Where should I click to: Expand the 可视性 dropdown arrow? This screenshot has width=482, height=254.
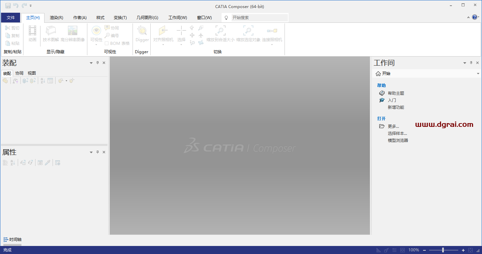(x=96, y=45)
